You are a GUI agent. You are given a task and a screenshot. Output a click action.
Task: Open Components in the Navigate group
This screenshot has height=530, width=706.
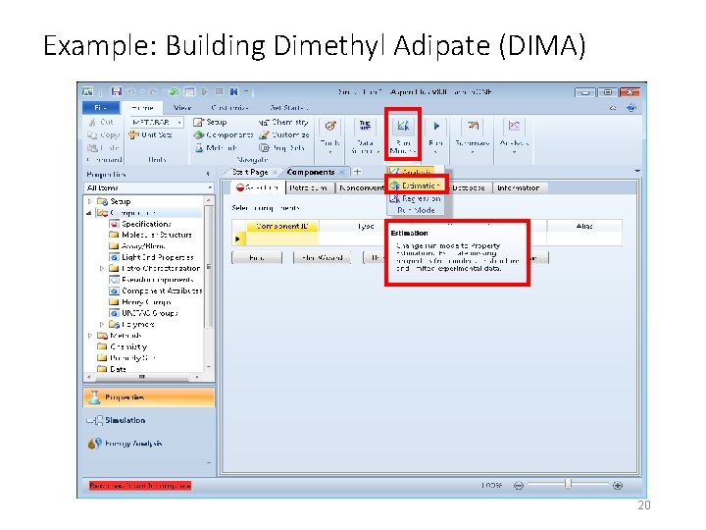pyautogui.click(x=224, y=134)
